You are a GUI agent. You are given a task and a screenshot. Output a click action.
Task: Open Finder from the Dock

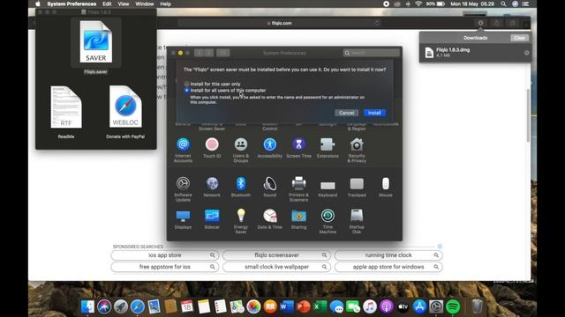[x=87, y=306]
